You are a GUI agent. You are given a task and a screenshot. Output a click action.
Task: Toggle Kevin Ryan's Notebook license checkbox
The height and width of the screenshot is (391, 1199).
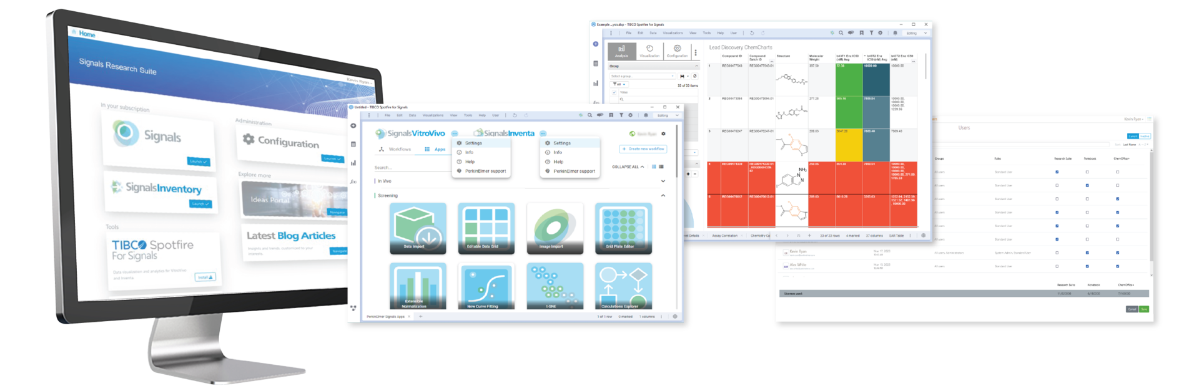pyautogui.click(x=1087, y=253)
